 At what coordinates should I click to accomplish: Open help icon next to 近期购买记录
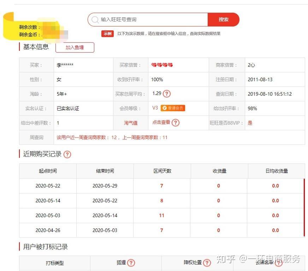(67, 154)
